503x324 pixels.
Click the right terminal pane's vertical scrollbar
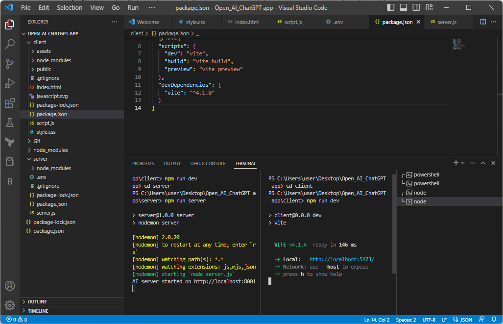[394, 224]
